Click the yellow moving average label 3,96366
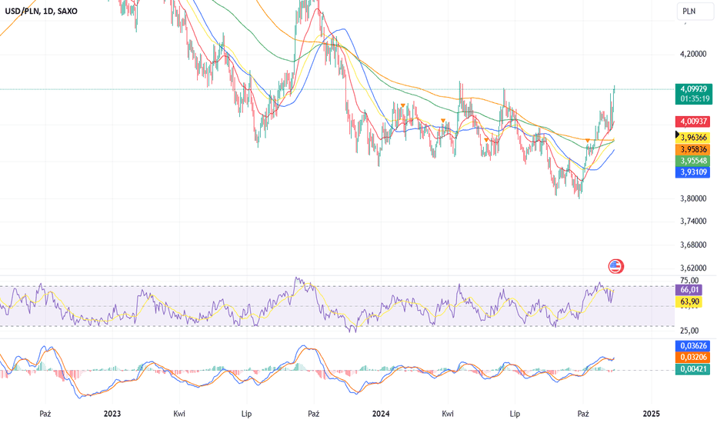The height and width of the screenshot is (423, 717). pos(692,138)
